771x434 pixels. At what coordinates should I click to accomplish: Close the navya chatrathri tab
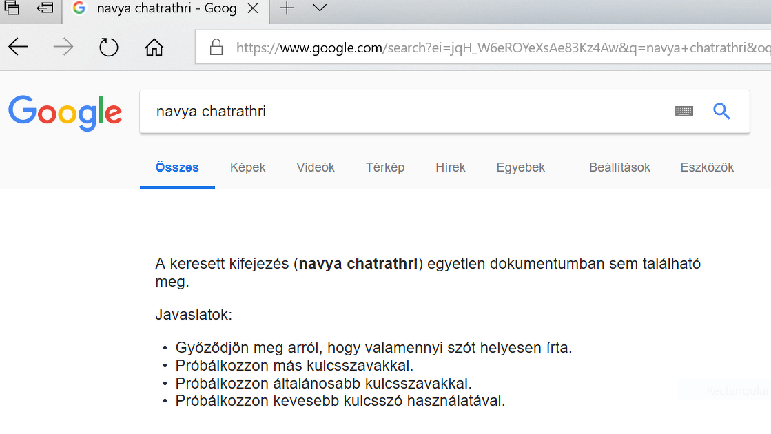(253, 8)
